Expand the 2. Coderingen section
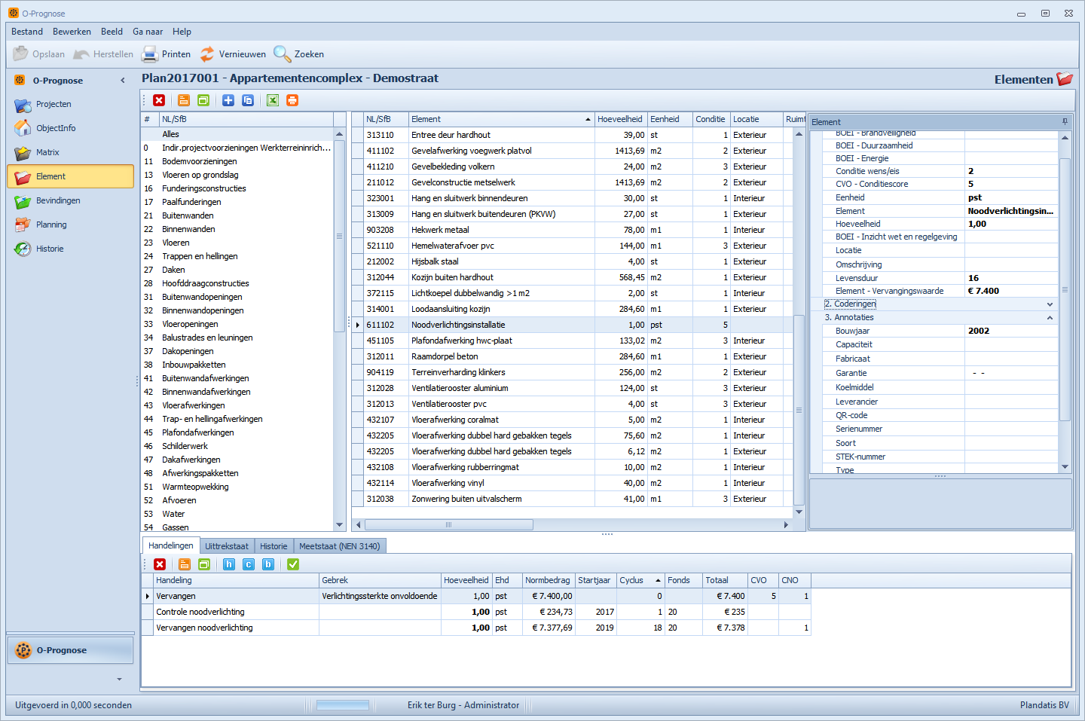 click(x=1050, y=304)
